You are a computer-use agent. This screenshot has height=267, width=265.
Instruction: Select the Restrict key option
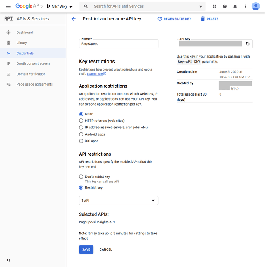point(81,188)
